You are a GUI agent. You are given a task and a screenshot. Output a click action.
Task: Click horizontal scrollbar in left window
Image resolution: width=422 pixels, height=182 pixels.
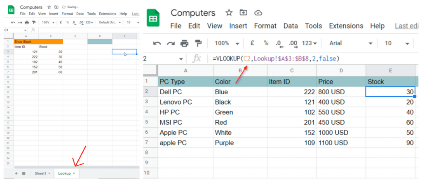tap(77, 167)
